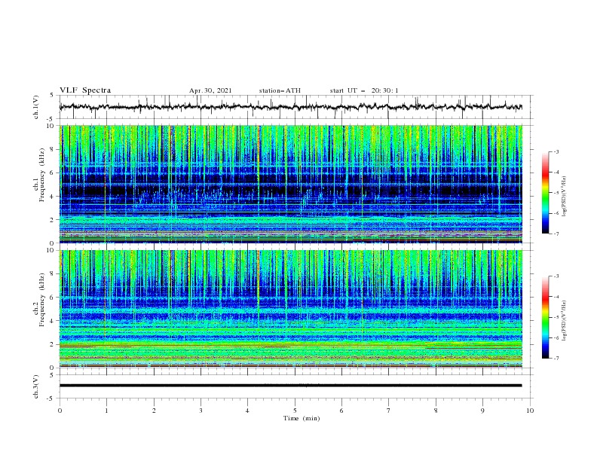The height and width of the screenshot is (461, 597).
Task: Click the 'start UT = 20:30:1' text
Action: 364,90
